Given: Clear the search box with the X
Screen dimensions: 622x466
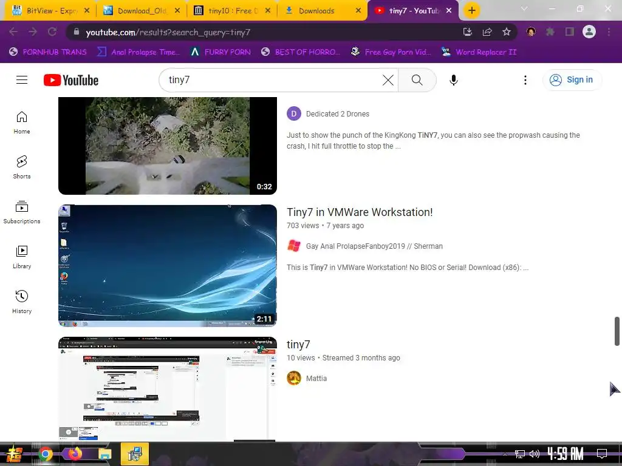Looking at the screenshot, I should (388, 80).
